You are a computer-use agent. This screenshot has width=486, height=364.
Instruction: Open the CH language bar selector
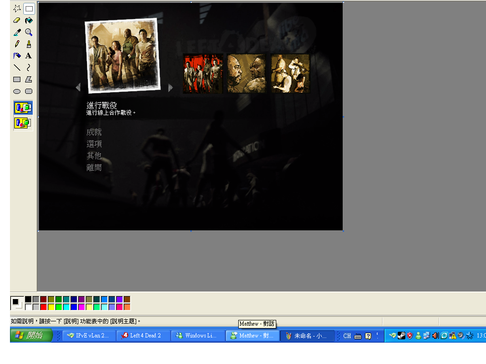pos(347,336)
